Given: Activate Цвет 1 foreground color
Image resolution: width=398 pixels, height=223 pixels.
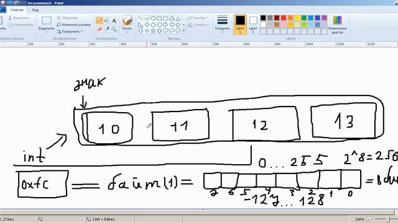Looking at the screenshot, I should coord(240,25).
